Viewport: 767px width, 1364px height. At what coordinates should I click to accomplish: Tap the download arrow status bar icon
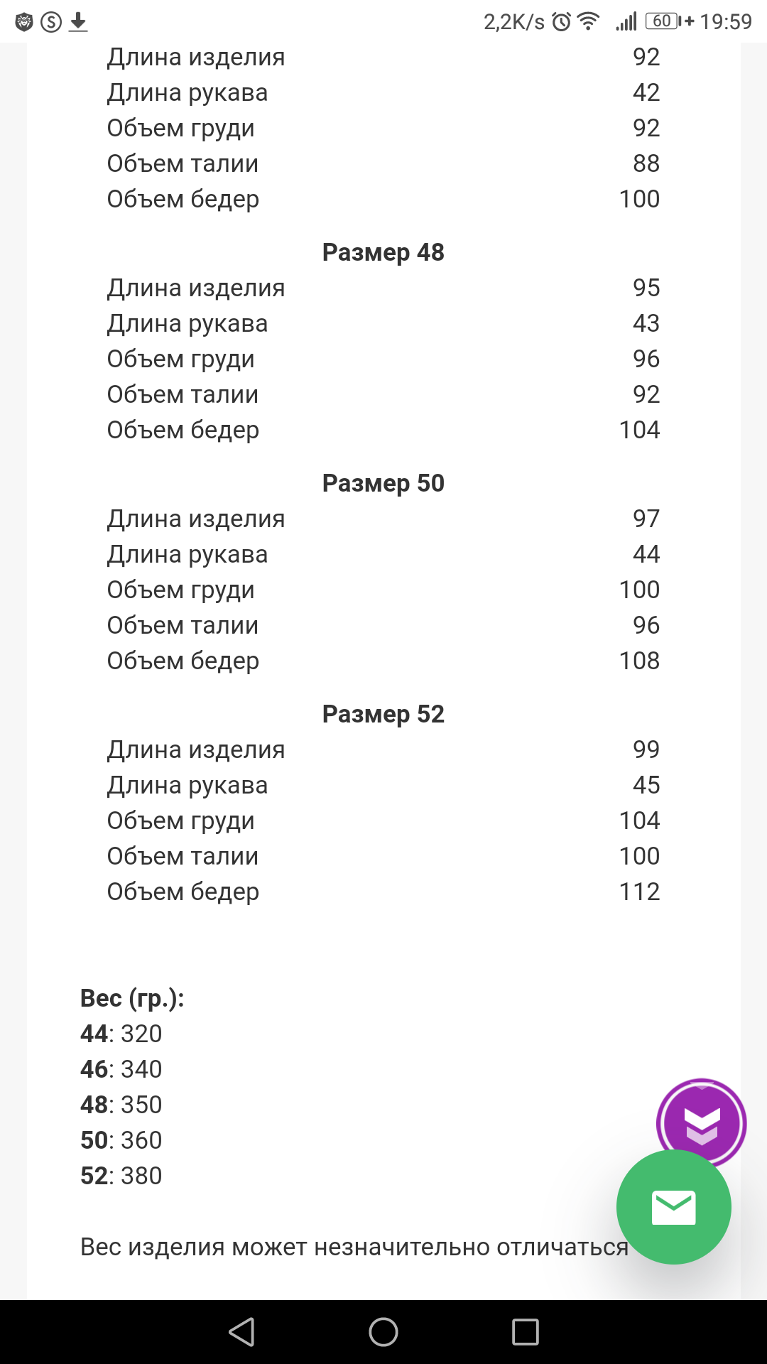point(78,22)
